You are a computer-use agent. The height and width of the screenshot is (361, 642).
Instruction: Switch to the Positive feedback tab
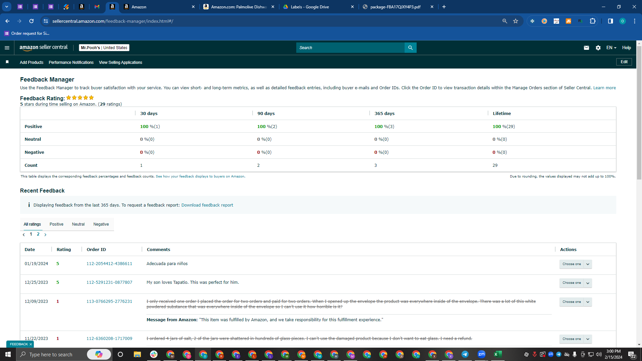57,224
